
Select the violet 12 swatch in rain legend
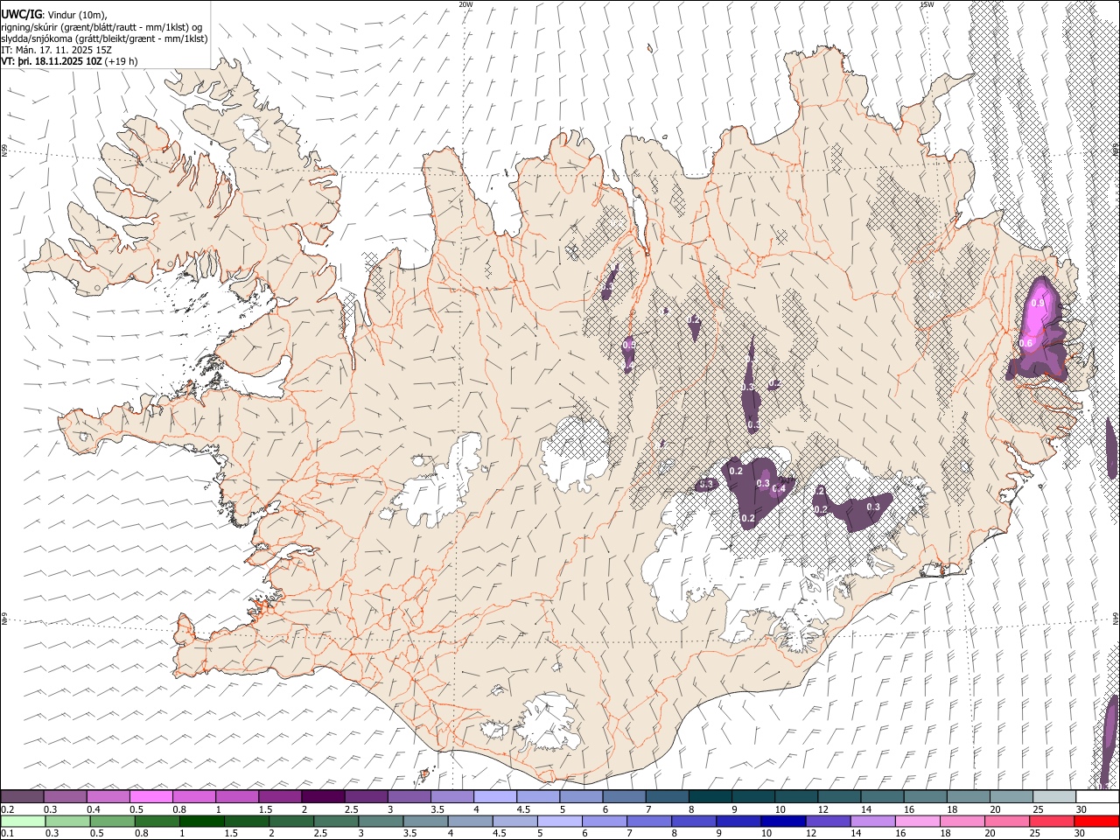[x=829, y=821]
